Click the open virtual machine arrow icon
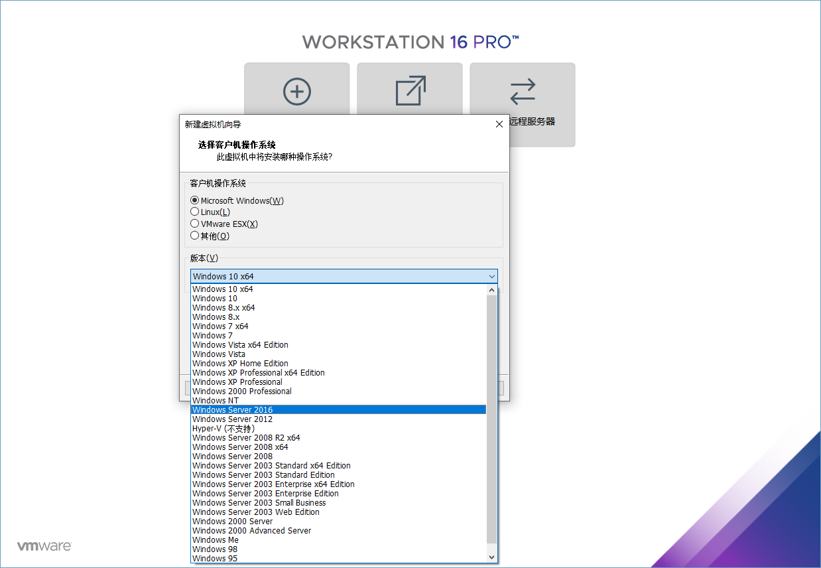This screenshot has width=821, height=568. pyautogui.click(x=410, y=91)
